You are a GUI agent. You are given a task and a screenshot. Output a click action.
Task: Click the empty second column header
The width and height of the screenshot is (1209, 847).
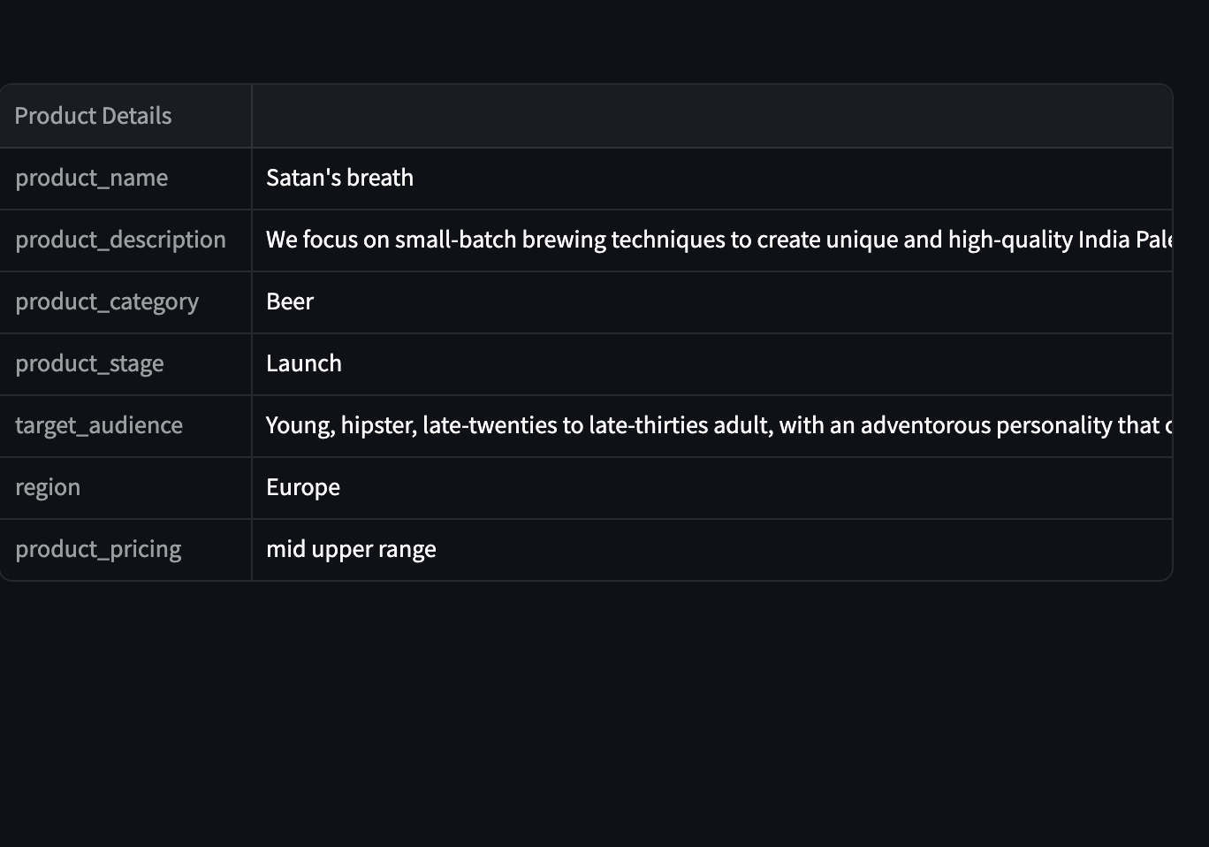pos(712,116)
